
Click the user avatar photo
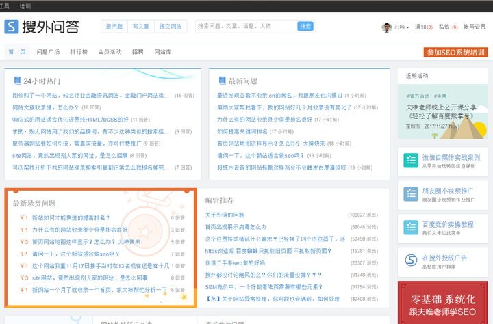click(x=386, y=27)
